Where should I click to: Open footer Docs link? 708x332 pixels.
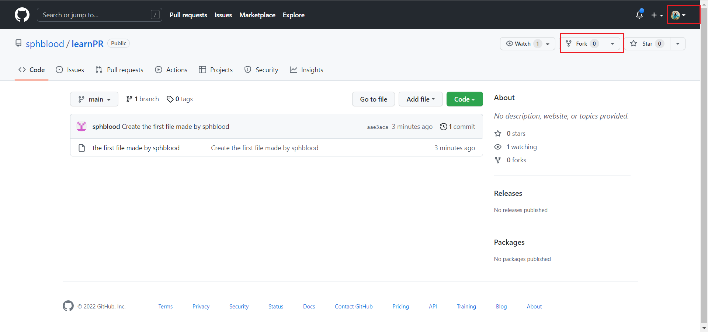[309, 307]
